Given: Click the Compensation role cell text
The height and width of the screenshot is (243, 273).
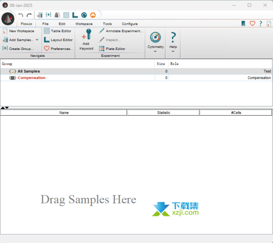Looking at the screenshot, I should click(259, 78).
